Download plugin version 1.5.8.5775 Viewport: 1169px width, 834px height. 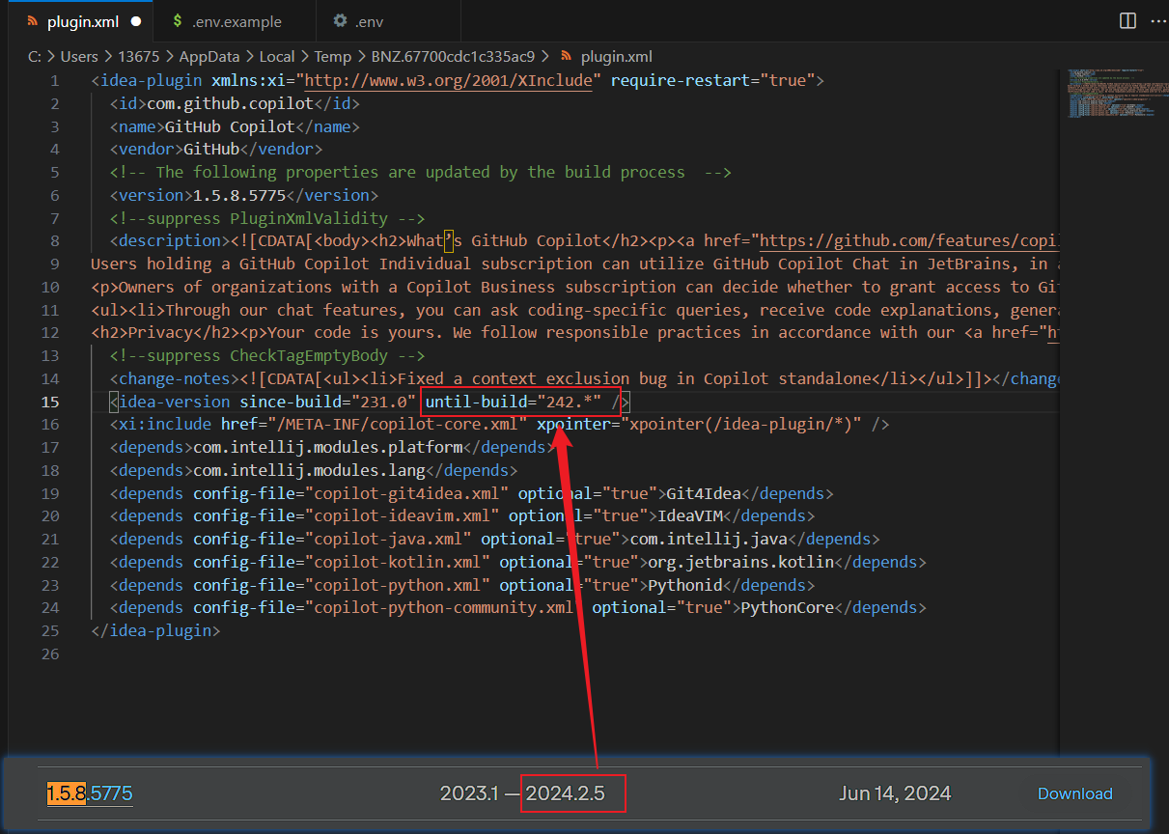coord(1074,793)
